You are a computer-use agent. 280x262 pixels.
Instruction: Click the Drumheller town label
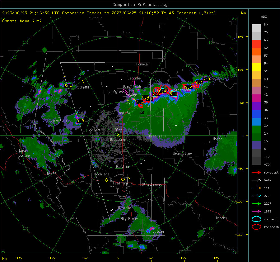tap(182, 154)
